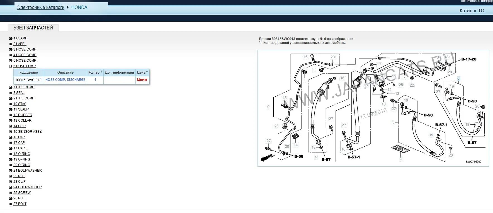Click the Описание column header

pyautogui.click(x=65, y=72)
